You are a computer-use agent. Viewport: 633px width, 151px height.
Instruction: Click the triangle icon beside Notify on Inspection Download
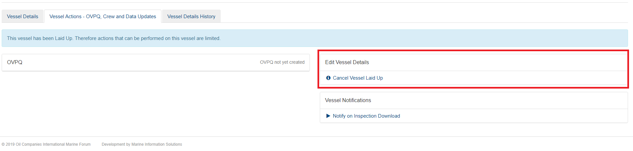[x=328, y=116]
